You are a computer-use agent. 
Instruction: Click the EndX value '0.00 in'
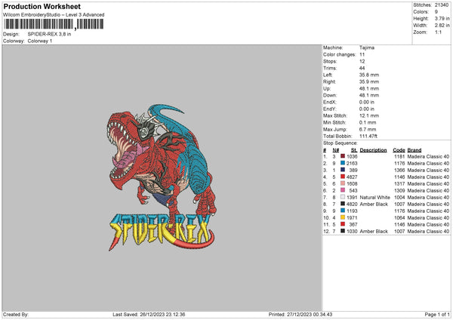(x=367, y=102)
